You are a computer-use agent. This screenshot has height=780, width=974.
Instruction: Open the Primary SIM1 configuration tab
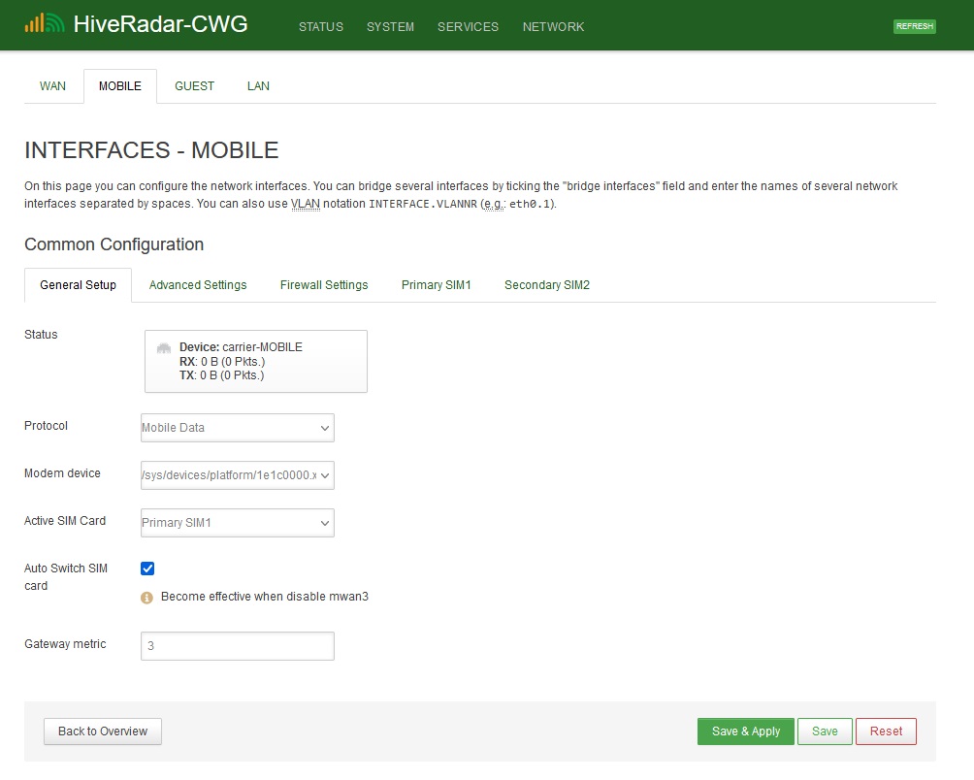point(436,284)
